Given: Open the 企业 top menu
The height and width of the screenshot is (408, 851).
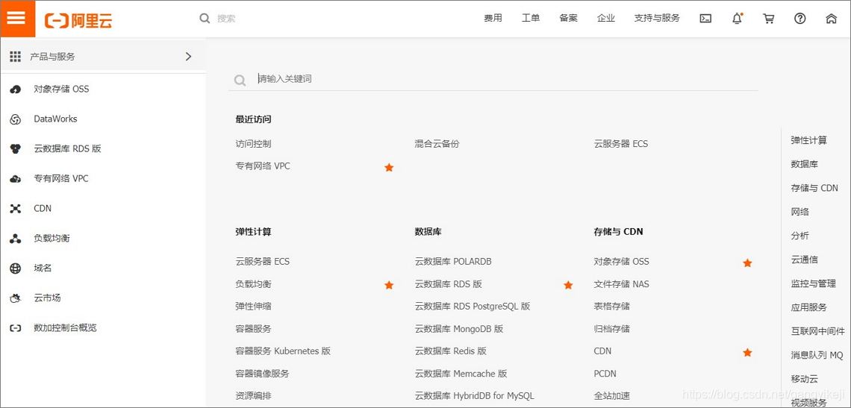Looking at the screenshot, I should click(605, 18).
